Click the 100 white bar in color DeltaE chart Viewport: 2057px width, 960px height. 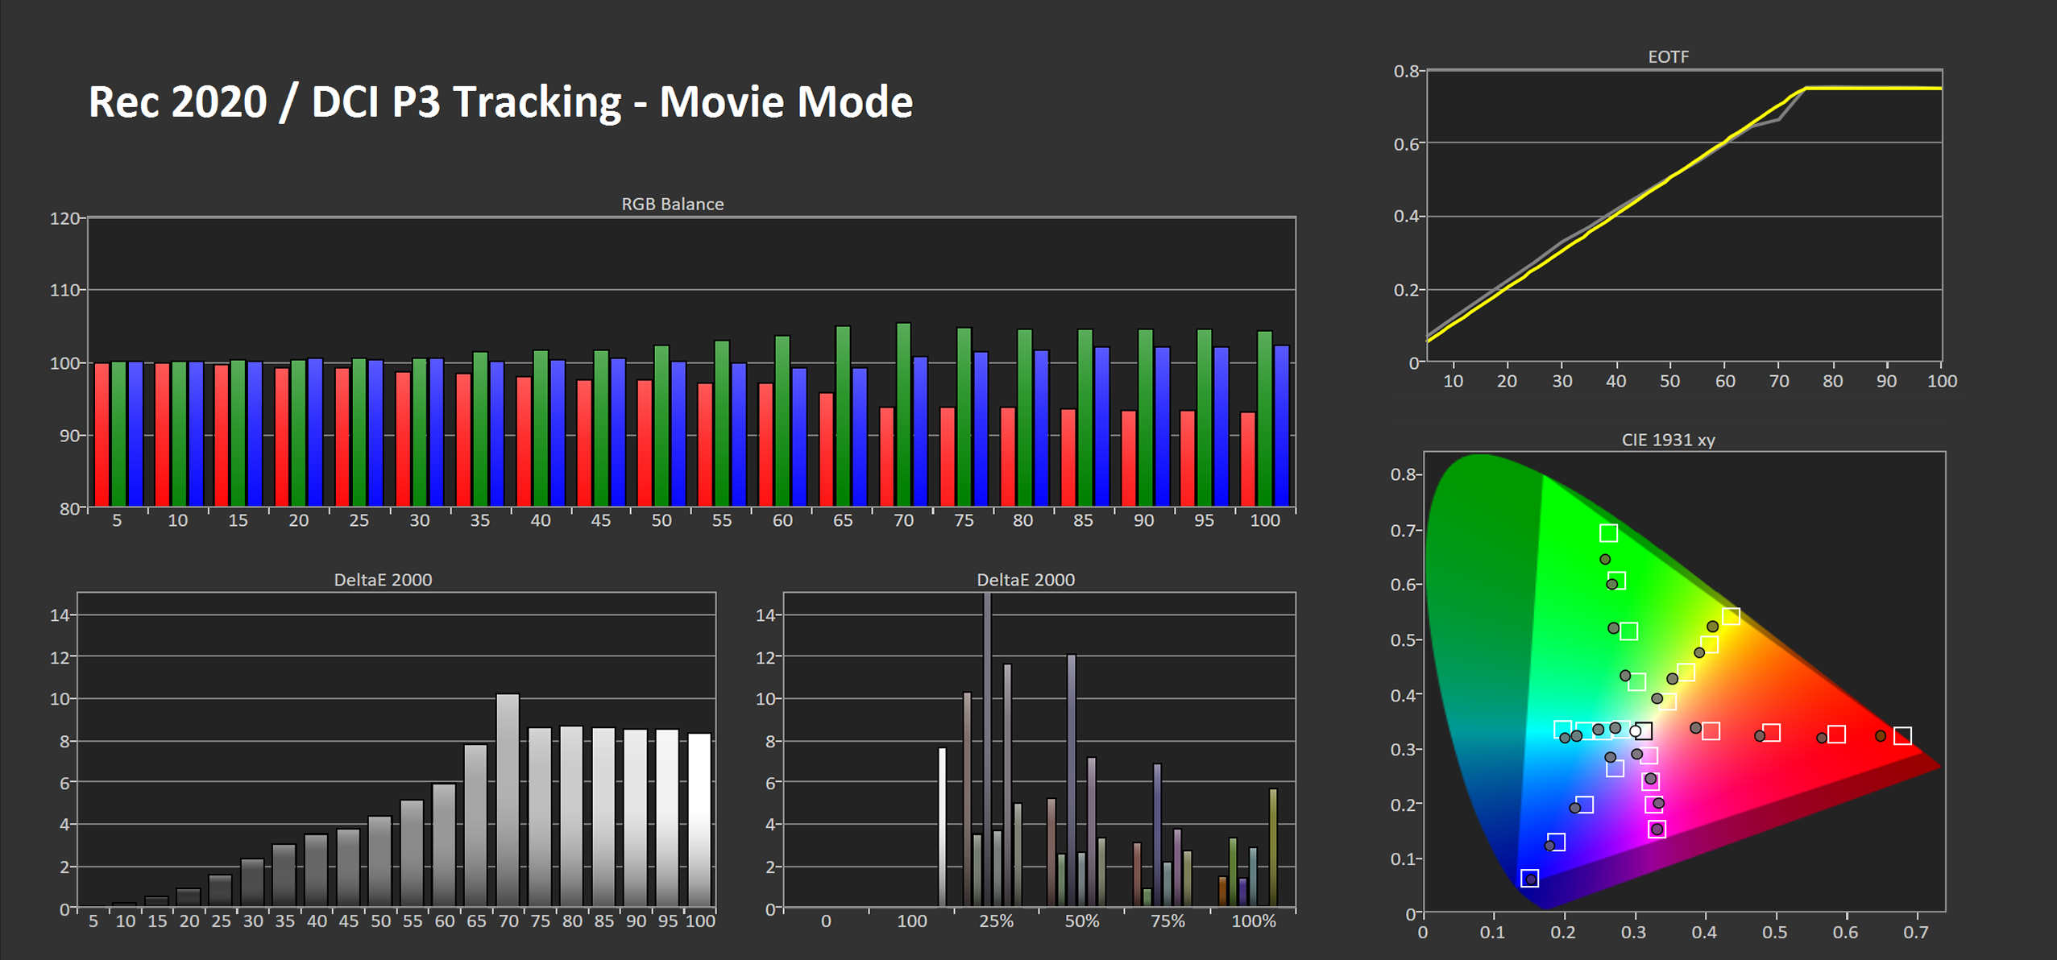coord(942,826)
